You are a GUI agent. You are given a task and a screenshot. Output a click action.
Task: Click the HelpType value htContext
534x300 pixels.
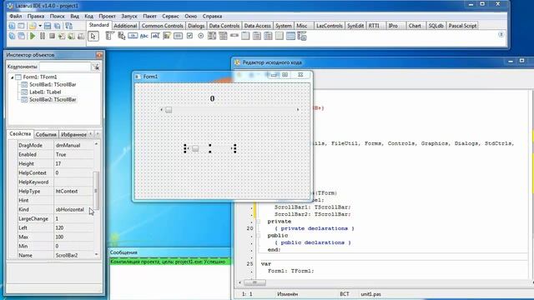coord(73,191)
